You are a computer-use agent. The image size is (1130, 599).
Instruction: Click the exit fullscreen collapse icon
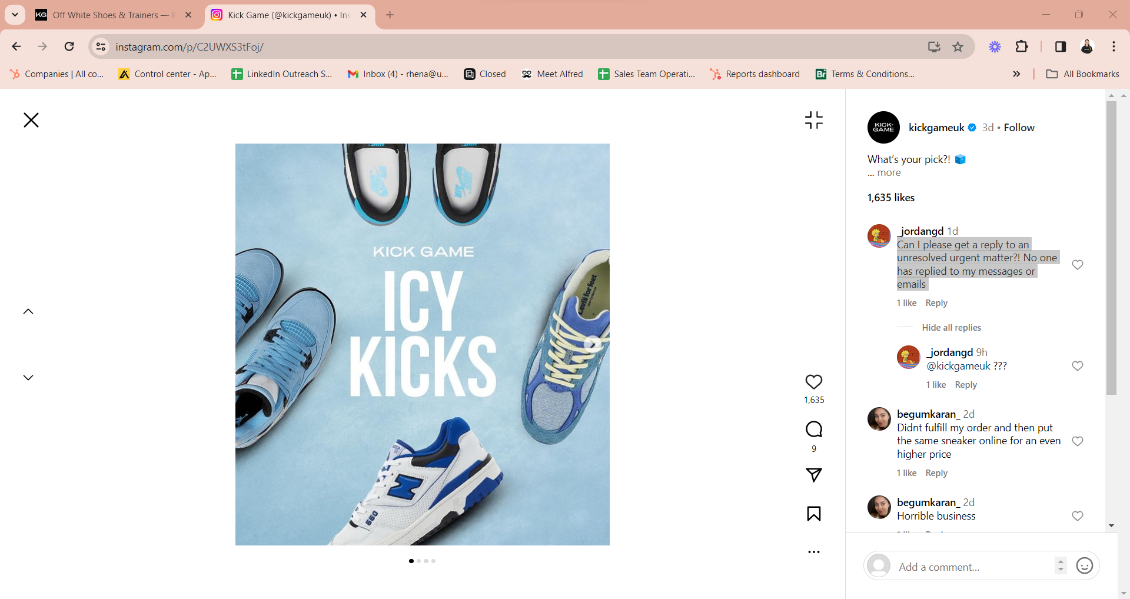pyautogui.click(x=814, y=120)
